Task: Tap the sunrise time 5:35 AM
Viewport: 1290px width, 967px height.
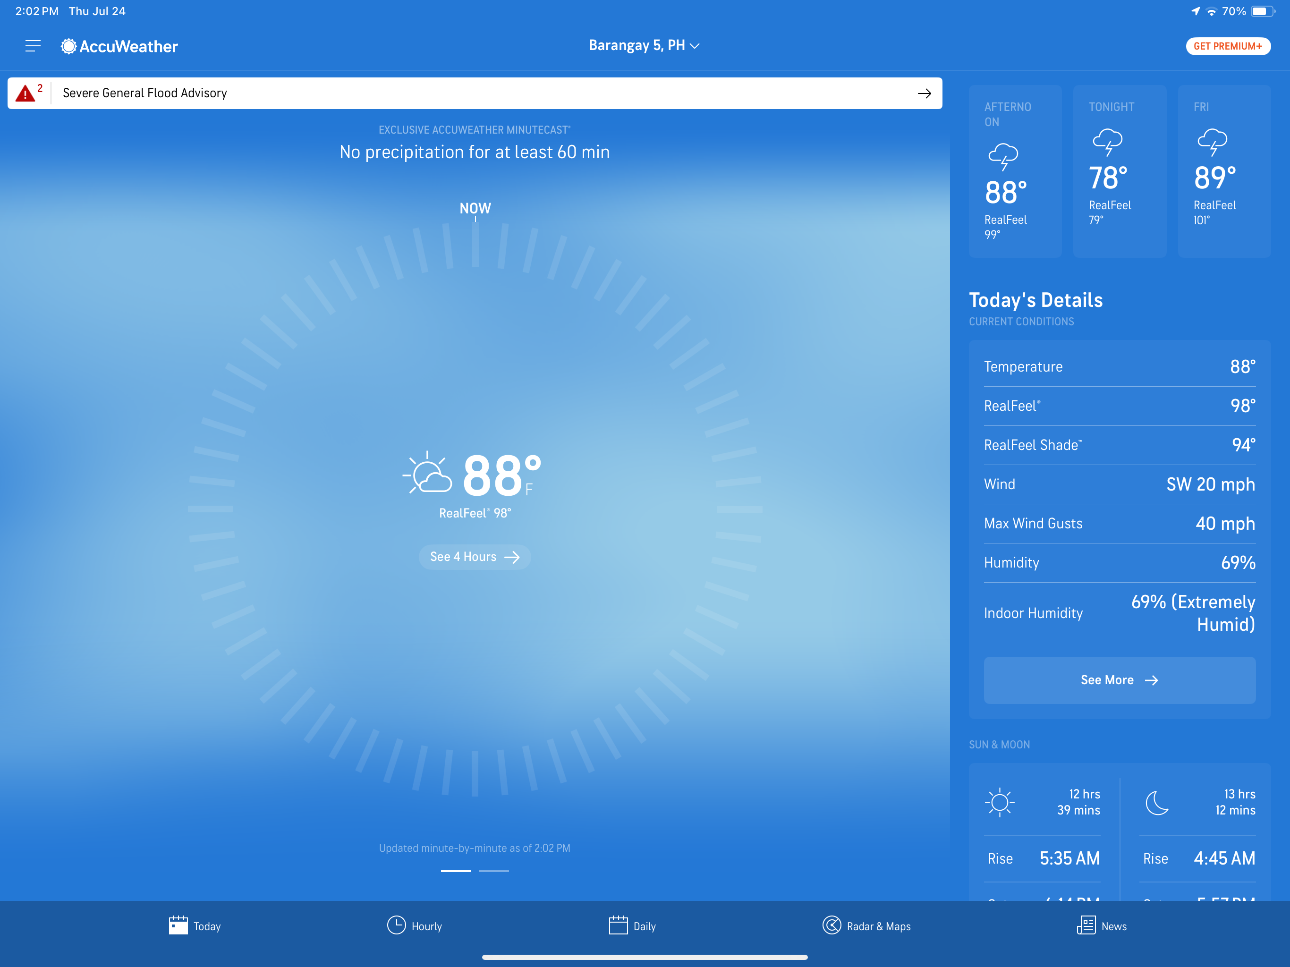Action: (1069, 858)
